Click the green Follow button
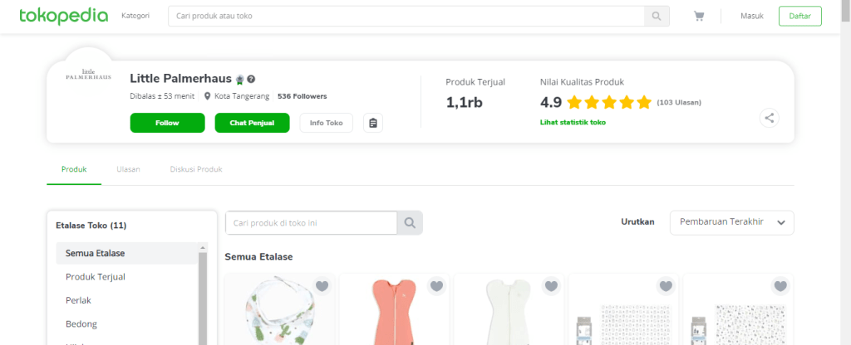851x345 pixels. pyautogui.click(x=167, y=123)
